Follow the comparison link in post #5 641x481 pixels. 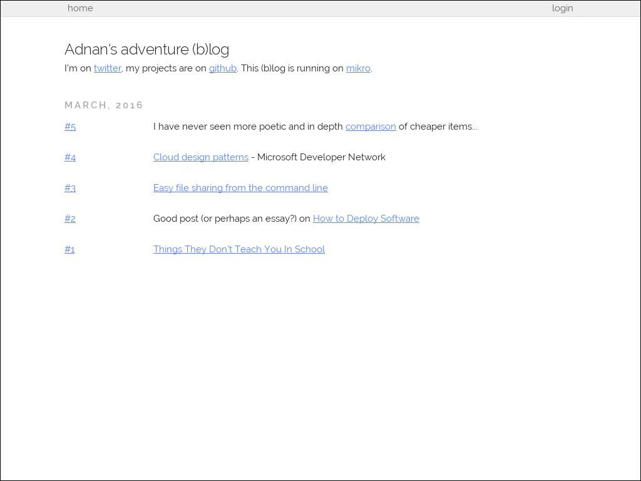(371, 127)
